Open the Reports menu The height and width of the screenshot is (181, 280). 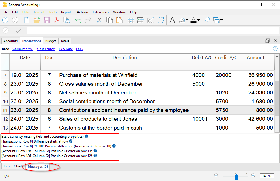pyautogui.click(x=66, y=12)
